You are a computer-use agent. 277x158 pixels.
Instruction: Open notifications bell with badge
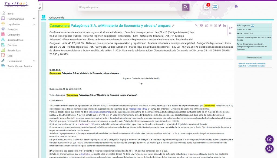[206, 6]
